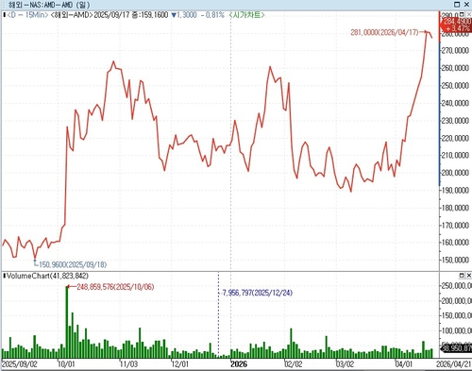Click the black 38,950,87 volume tag

pyautogui.click(x=457, y=348)
